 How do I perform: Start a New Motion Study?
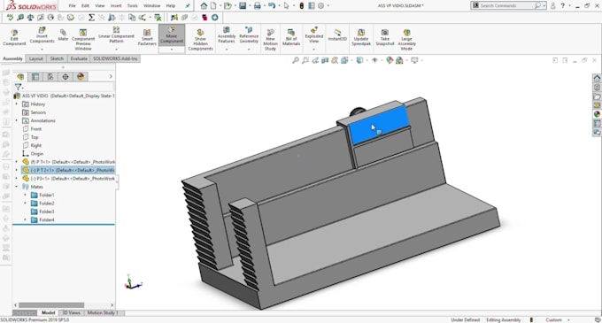[x=270, y=40]
